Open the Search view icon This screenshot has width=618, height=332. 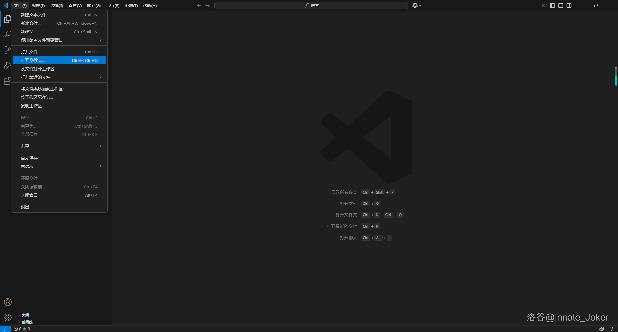(x=7, y=34)
